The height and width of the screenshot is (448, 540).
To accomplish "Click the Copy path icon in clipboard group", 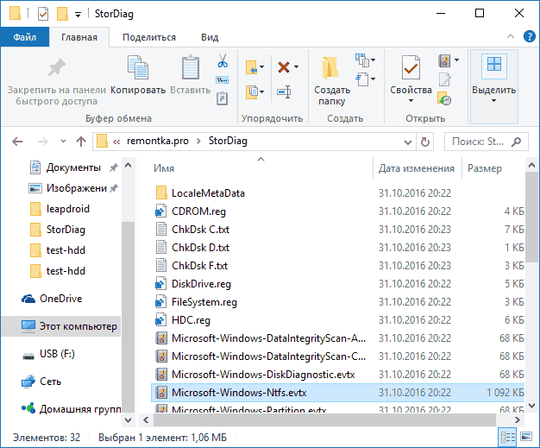I will click(223, 80).
